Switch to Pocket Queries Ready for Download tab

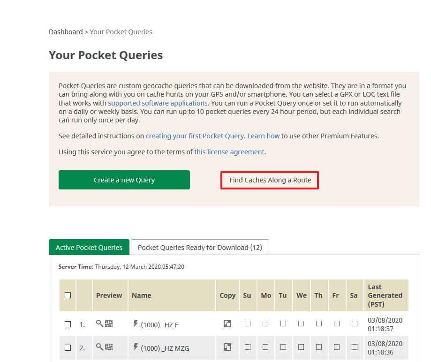coord(200,248)
